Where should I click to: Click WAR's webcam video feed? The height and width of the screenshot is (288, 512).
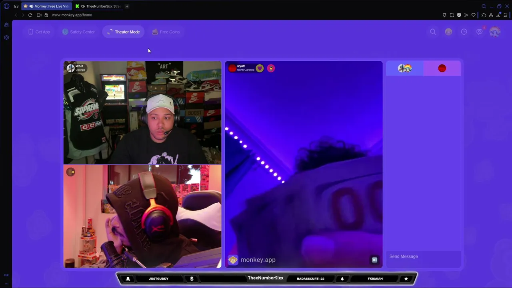[x=142, y=113]
